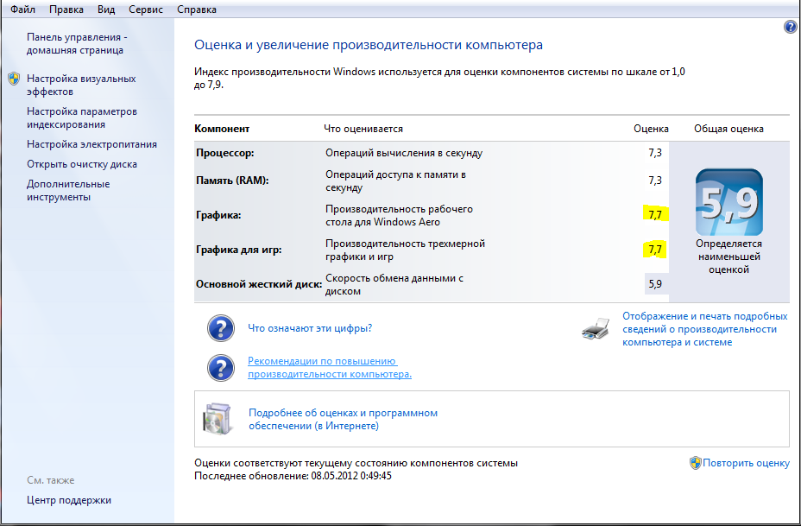Click 'Производительность рабочего стола для Windows Aero' text
This screenshot has width=801, height=526.
[x=400, y=215]
